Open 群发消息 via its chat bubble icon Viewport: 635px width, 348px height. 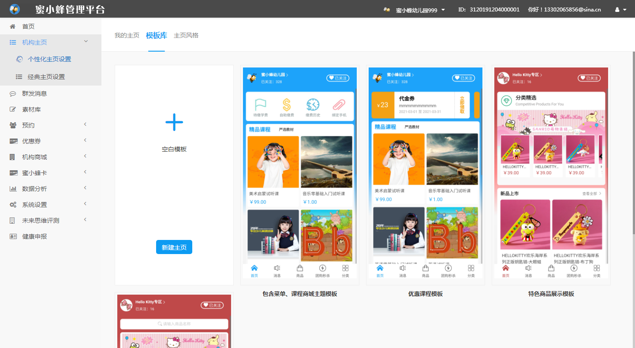pyautogui.click(x=13, y=94)
